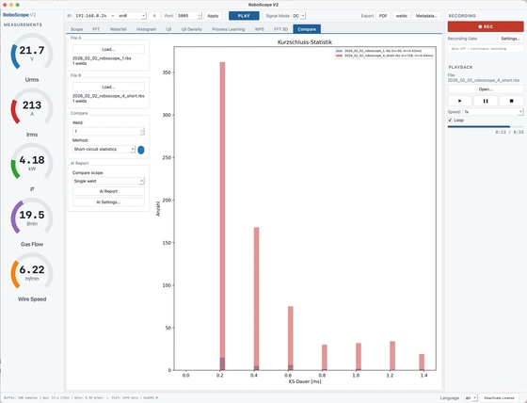527x403 pixels.
Task: Click the Urms voltage gauge
Action: [32, 53]
